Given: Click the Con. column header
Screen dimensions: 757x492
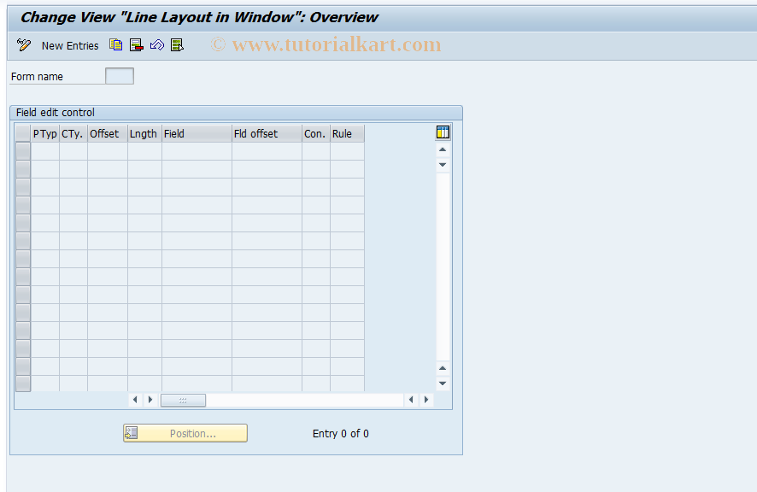Looking at the screenshot, I should (316, 134).
